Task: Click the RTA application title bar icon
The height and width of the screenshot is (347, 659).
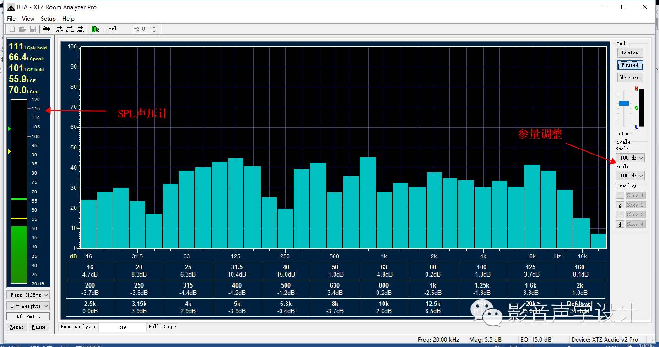Action: point(11,7)
